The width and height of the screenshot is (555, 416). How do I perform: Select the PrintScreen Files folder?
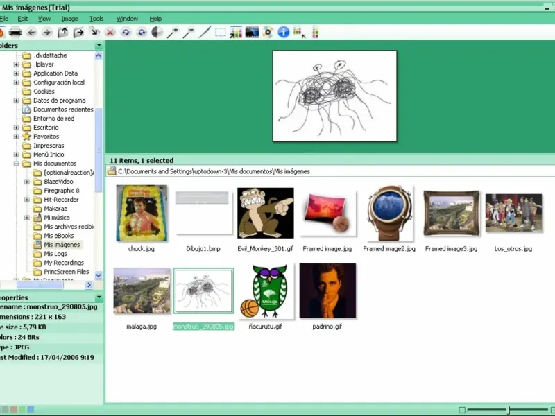(66, 272)
